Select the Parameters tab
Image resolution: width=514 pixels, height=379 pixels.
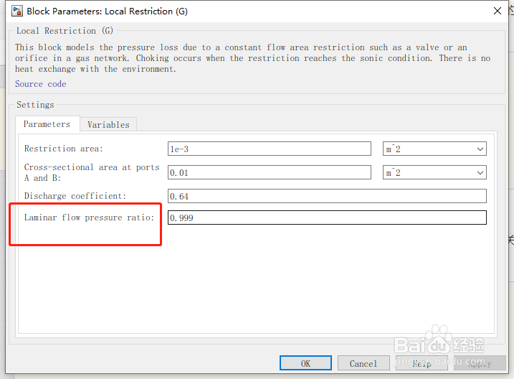[47, 124]
